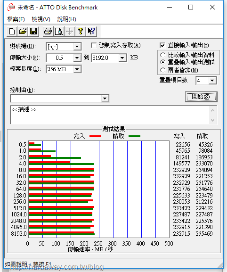The height and width of the screenshot is (272, 227).
Task: Maximize the ATTO Disk Benchmark window
Action: click(191, 7)
